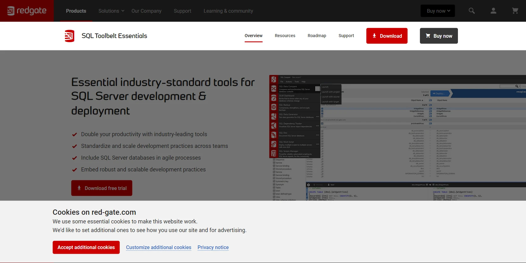Click 'We'd like to set additional ones' text
This screenshot has width=526, height=263.
[x=149, y=230]
